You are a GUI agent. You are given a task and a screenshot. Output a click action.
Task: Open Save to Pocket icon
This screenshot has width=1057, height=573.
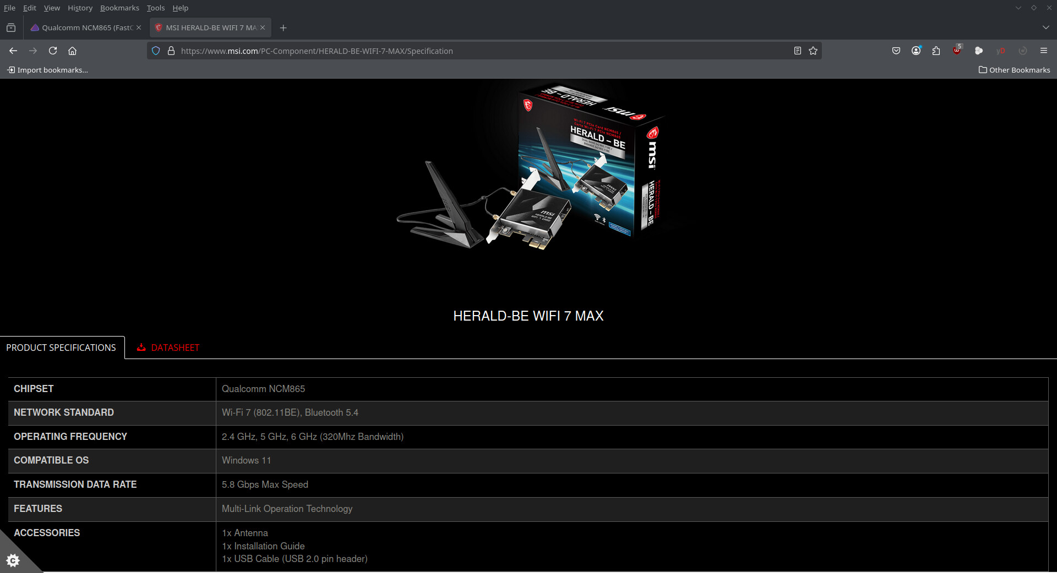click(x=896, y=51)
